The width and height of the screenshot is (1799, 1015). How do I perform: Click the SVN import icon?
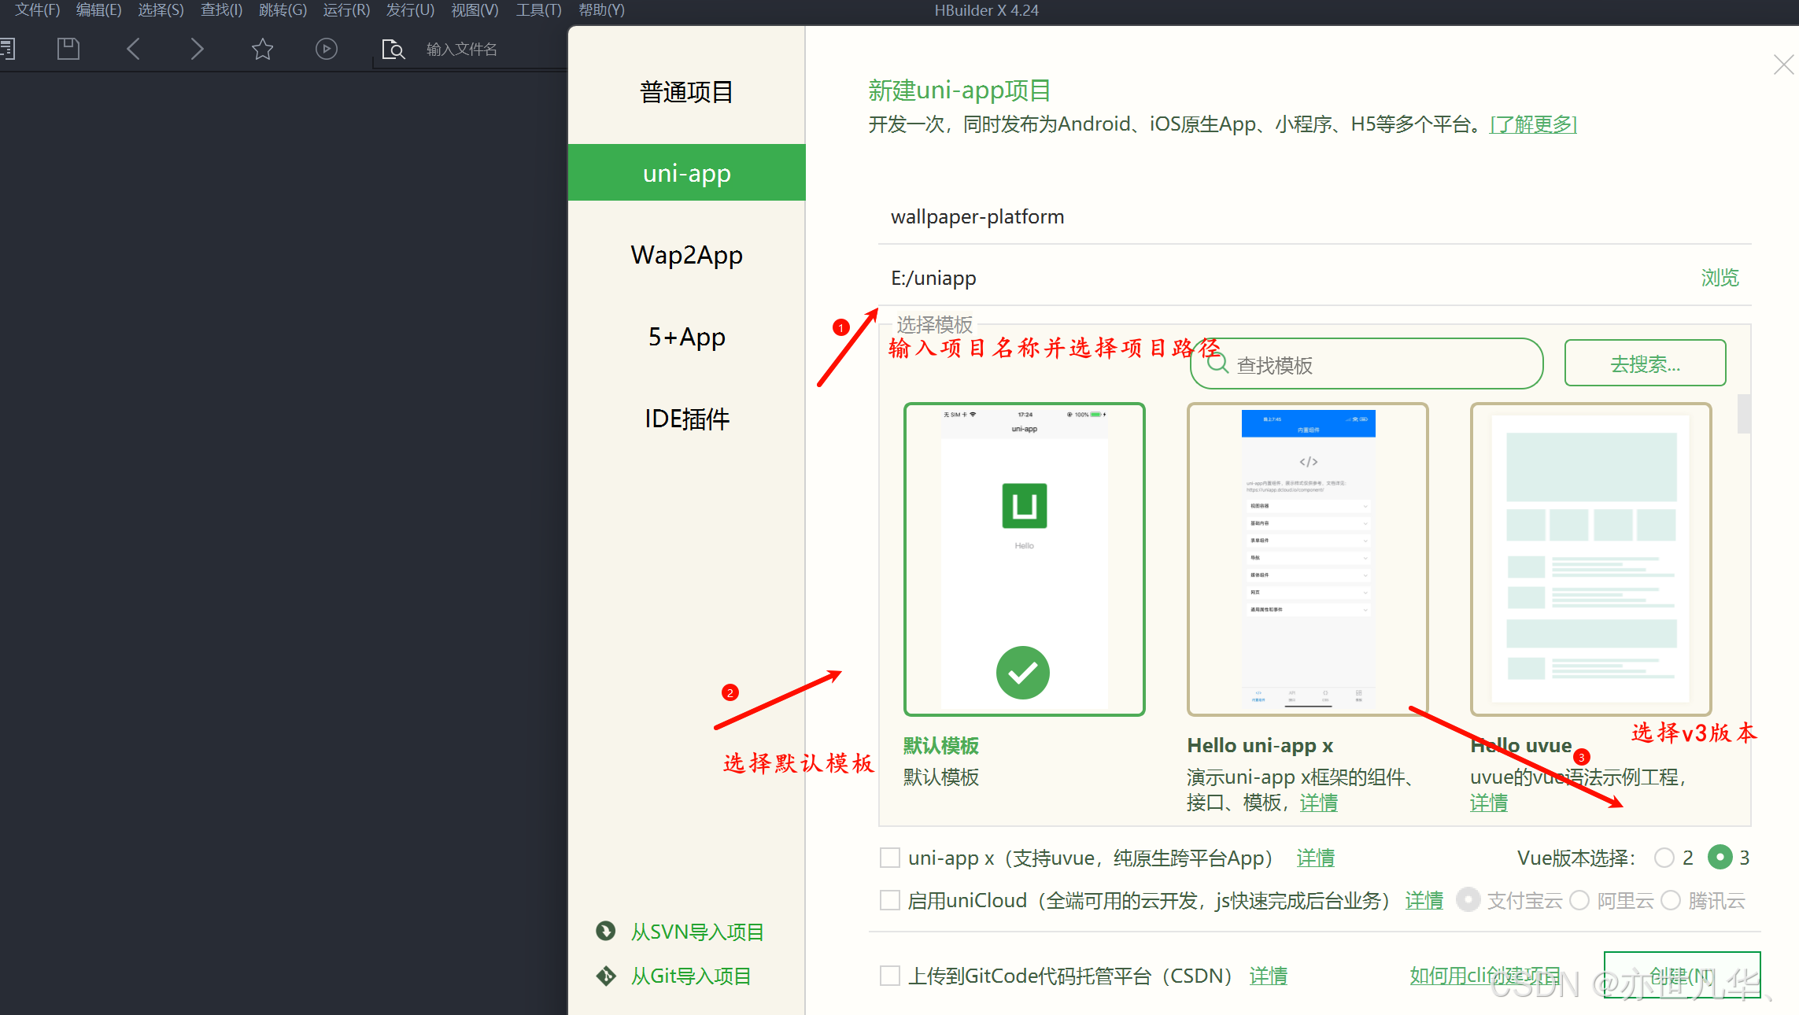(x=606, y=932)
